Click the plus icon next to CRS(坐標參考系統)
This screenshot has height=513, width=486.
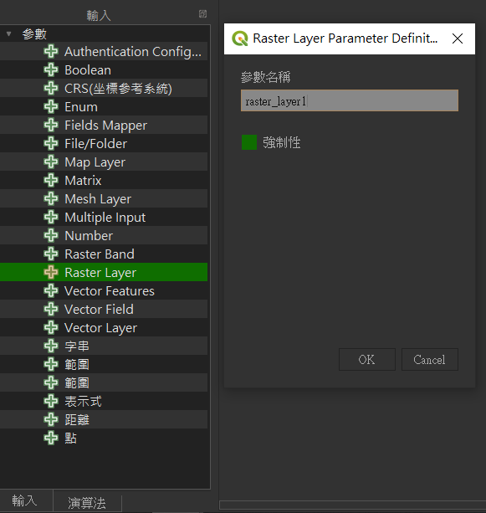click(x=51, y=88)
